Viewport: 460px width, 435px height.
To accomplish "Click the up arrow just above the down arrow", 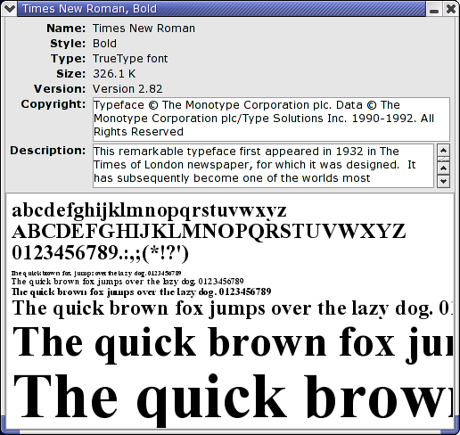I will (443, 168).
